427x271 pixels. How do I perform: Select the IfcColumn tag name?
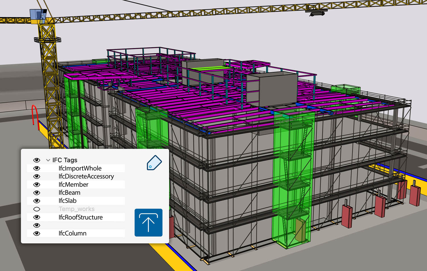[x=72, y=233]
